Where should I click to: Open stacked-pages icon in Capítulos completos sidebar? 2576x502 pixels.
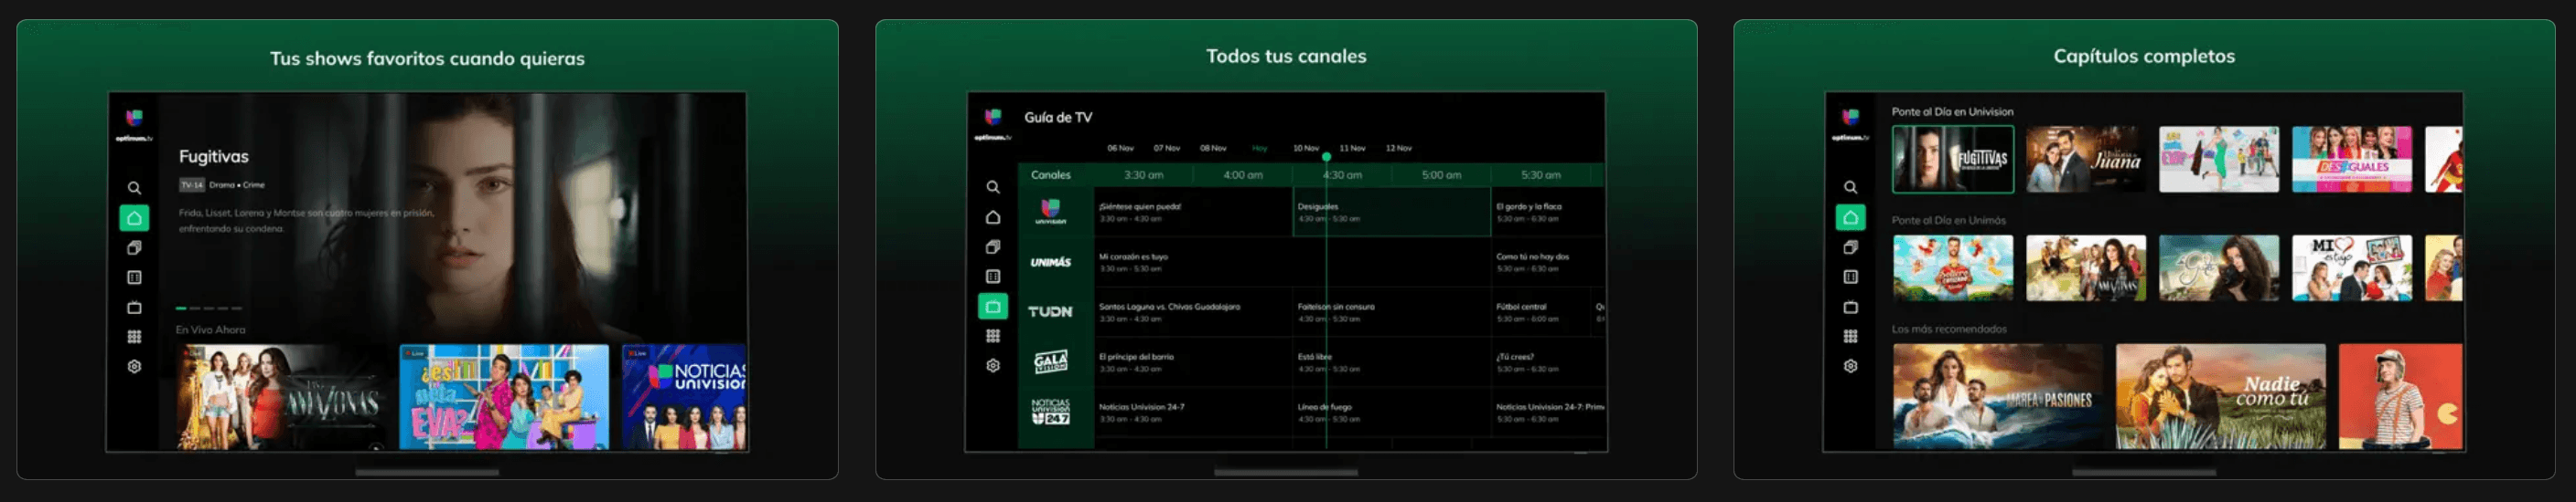click(x=1851, y=246)
